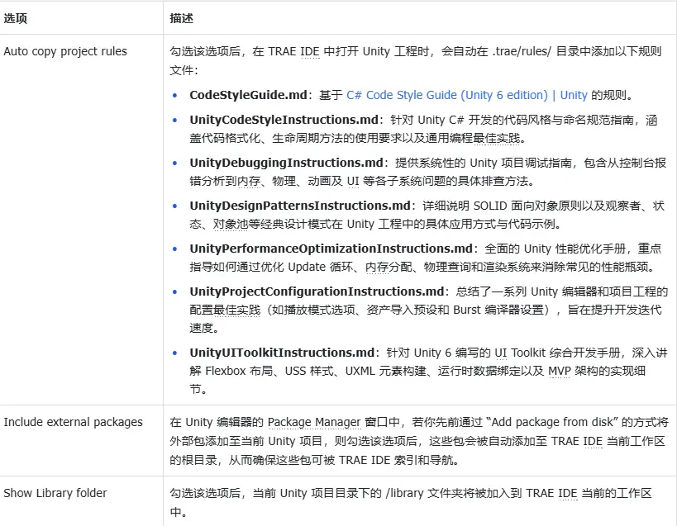The width and height of the screenshot is (677, 526).
Task: Click the /library folder text
Action: (404, 493)
